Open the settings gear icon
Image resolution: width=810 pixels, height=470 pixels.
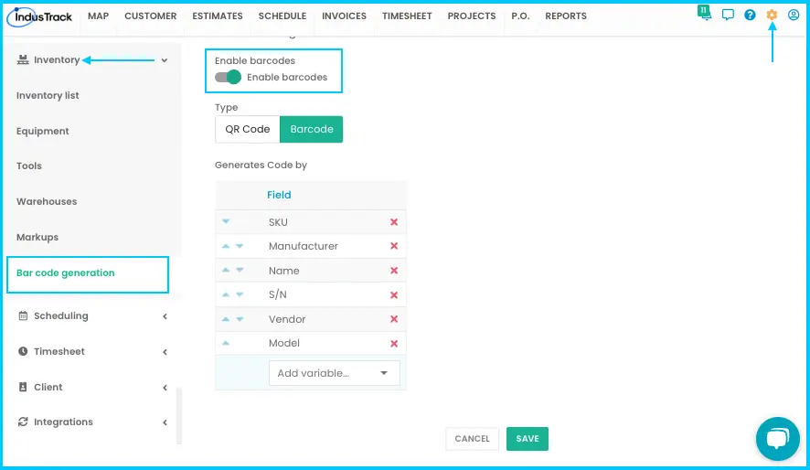tap(772, 15)
